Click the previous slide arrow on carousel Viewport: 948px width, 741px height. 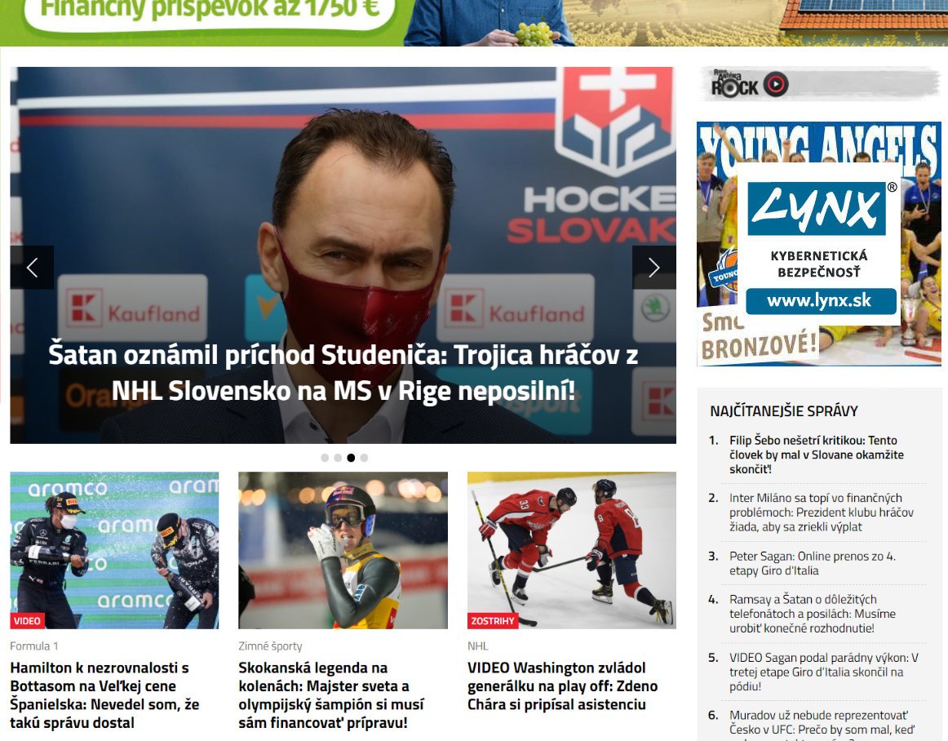pos(32,268)
